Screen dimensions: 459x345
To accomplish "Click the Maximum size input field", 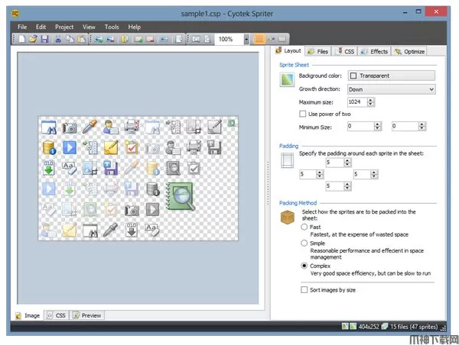I will click(356, 102).
